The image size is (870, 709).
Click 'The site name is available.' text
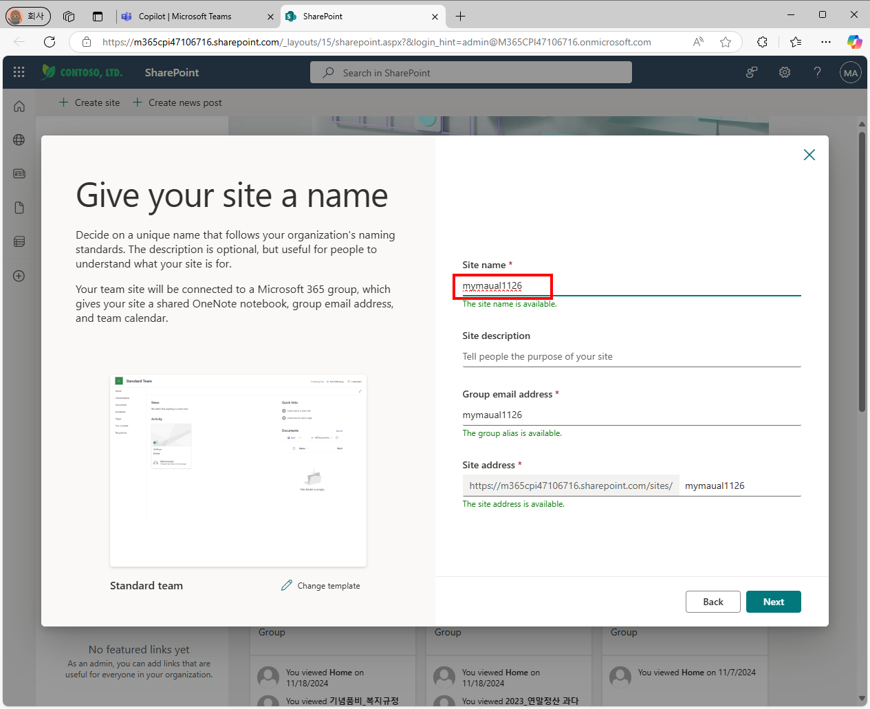click(x=510, y=304)
